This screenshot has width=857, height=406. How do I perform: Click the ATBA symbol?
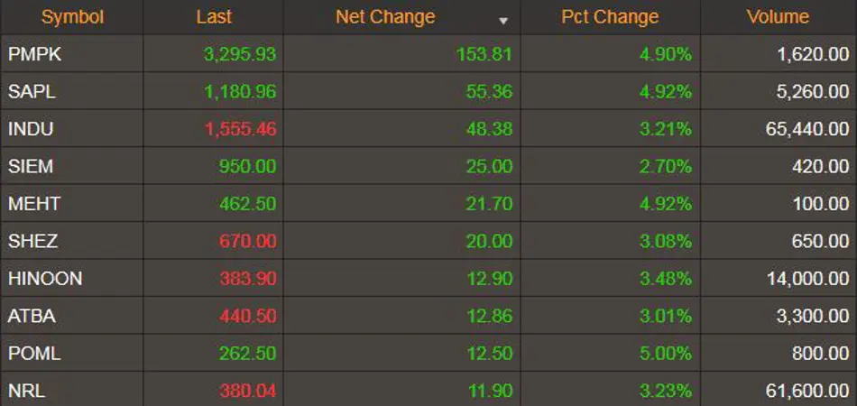tap(32, 316)
